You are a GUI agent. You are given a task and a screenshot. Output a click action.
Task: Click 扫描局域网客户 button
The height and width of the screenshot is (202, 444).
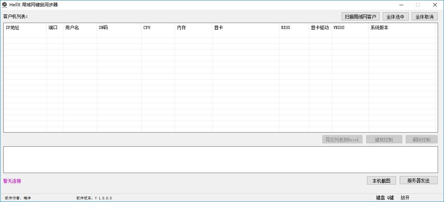coord(361,17)
